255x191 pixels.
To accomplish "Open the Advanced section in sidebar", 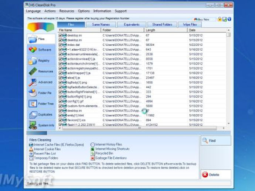I will pos(41,82).
